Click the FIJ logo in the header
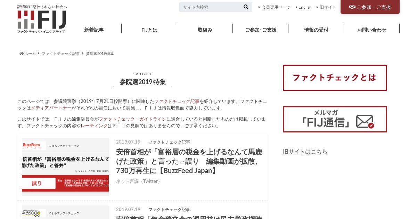Image resolution: width=417 pixels, height=219 pixels. pyautogui.click(x=42, y=22)
